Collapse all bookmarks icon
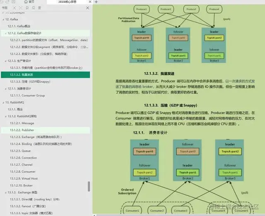265x216 pixels. pyautogui.click(x=21, y=8)
